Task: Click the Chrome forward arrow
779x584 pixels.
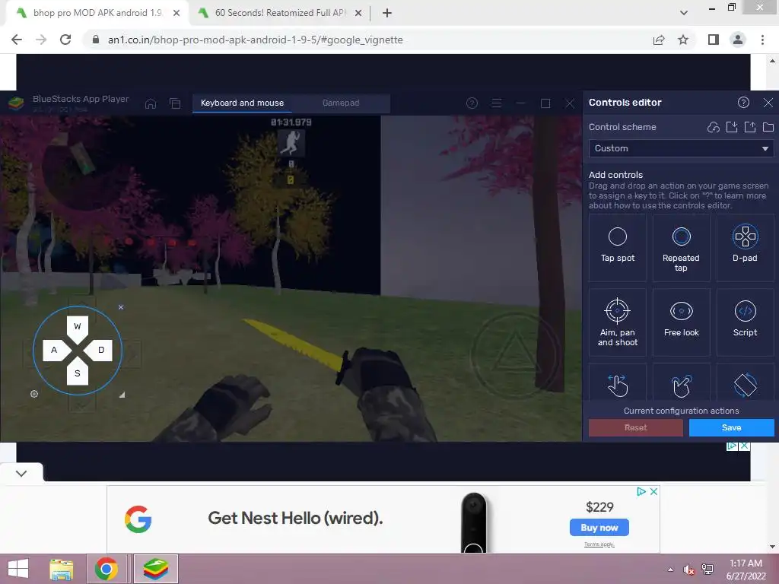Action: point(41,40)
